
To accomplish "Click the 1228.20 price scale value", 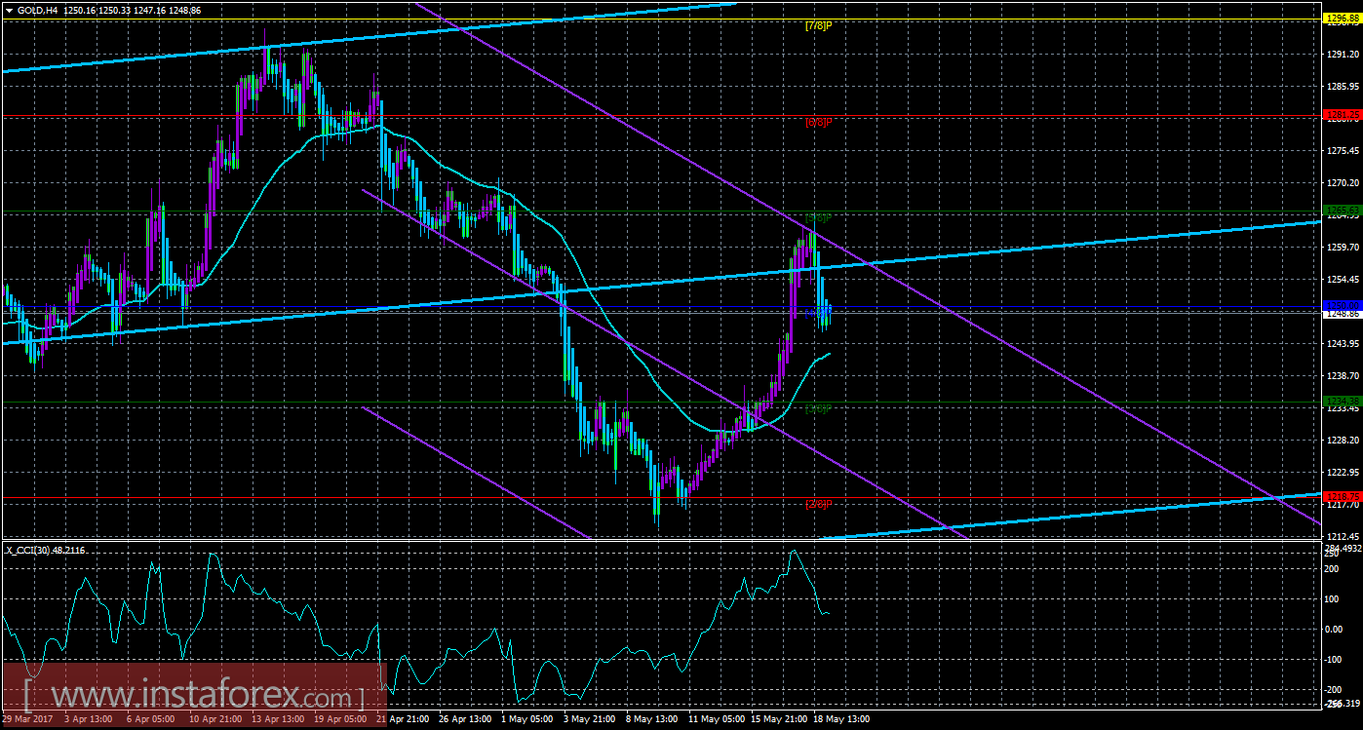I will pyautogui.click(x=1344, y=441).
